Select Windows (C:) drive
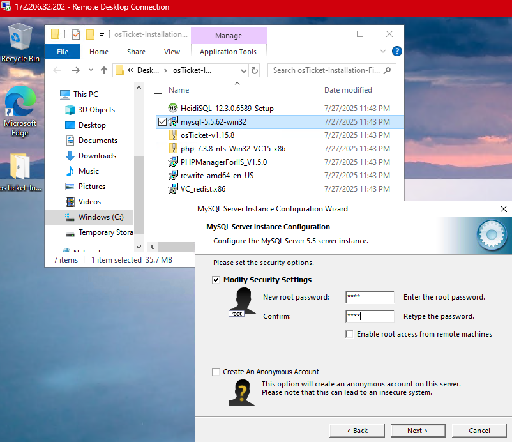This screenshot has width=512, height=442. (89, 217)
